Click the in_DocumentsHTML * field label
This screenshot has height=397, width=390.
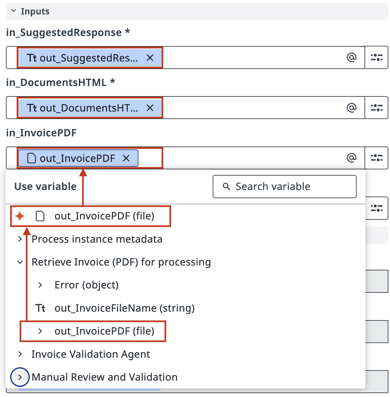(61, 82)
